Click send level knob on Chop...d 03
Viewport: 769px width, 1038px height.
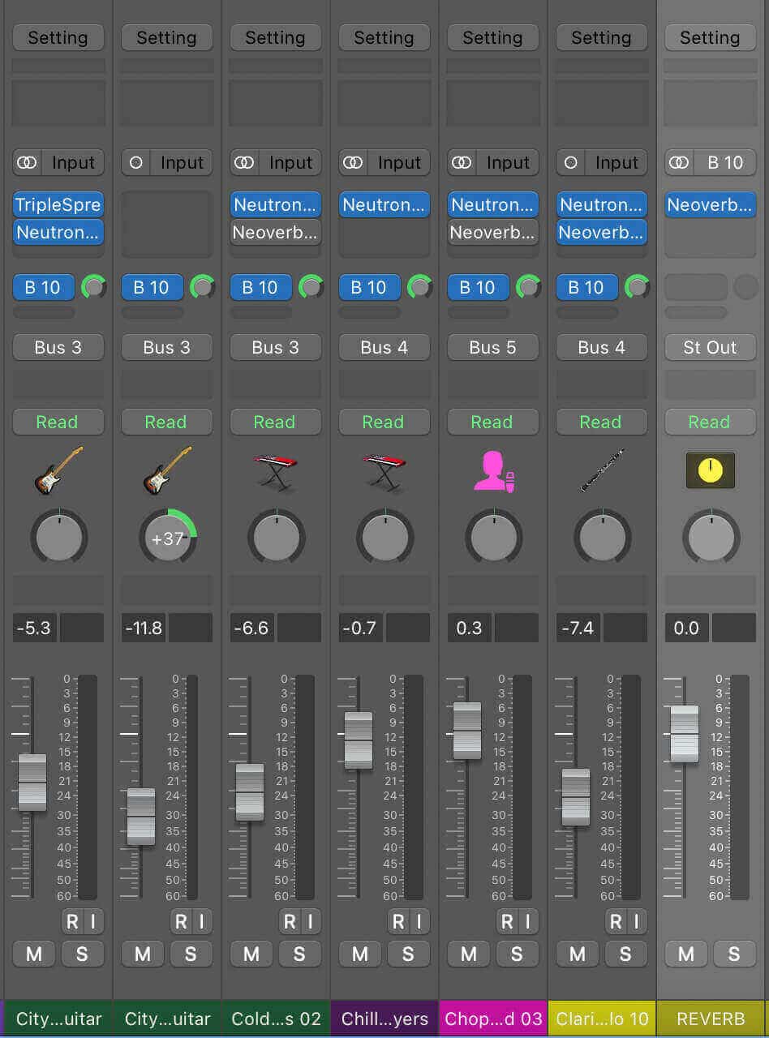click(528, 287)
